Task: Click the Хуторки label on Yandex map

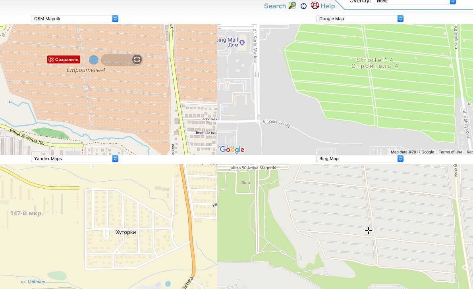Action: [x=126, y=232]
